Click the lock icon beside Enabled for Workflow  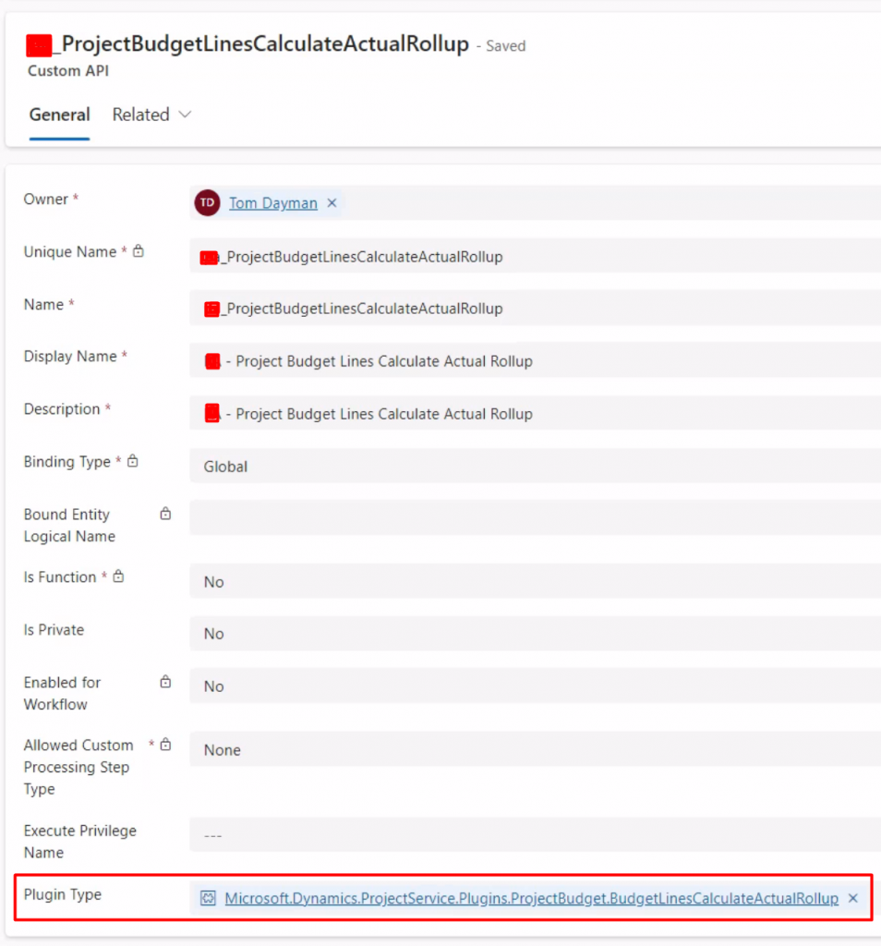(165, 681)
